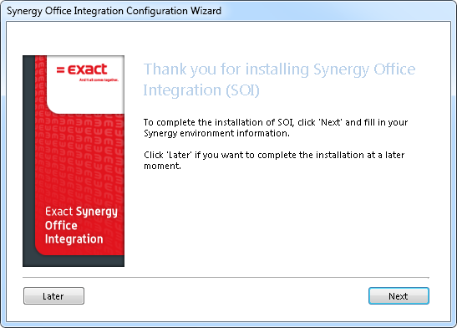Click the horizontal separator line above buttons
Viewport: 457px width, 328px height.
coord(226,278)
